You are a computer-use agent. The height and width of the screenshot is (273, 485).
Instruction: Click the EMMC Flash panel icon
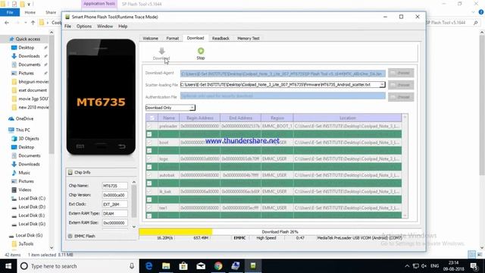[70, 236]
